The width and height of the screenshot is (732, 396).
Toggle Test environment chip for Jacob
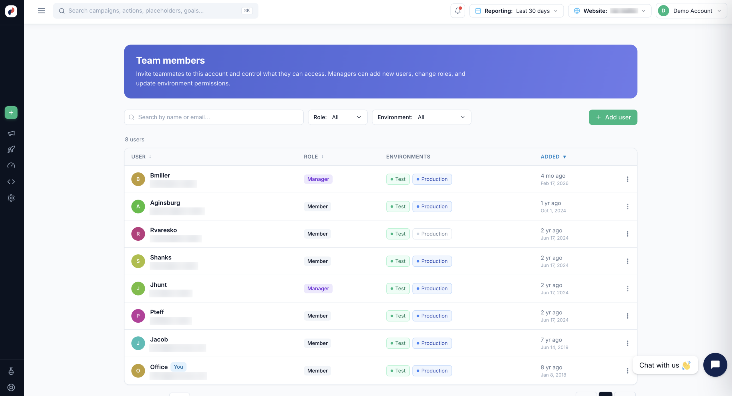pyautogui.click(x=398, y=343)
